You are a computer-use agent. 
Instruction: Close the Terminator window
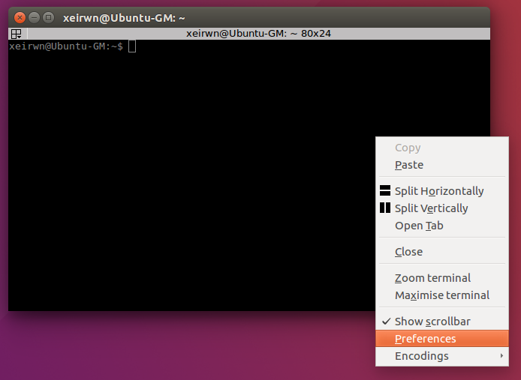(20, 17)
